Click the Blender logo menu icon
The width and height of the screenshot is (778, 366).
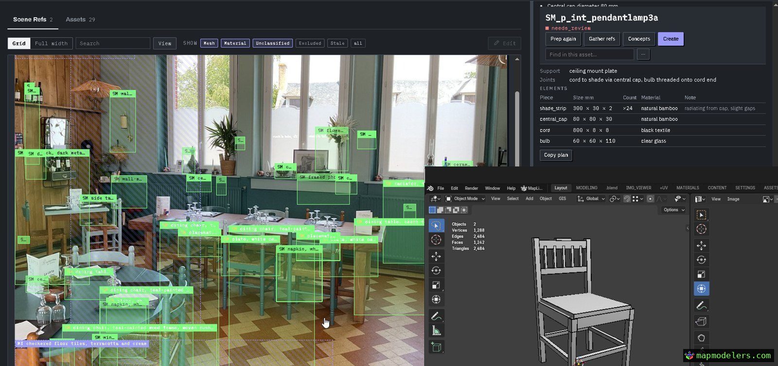coord(430,188)
